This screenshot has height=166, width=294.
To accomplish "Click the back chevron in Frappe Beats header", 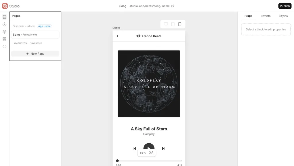I will [x=117, y=36].
